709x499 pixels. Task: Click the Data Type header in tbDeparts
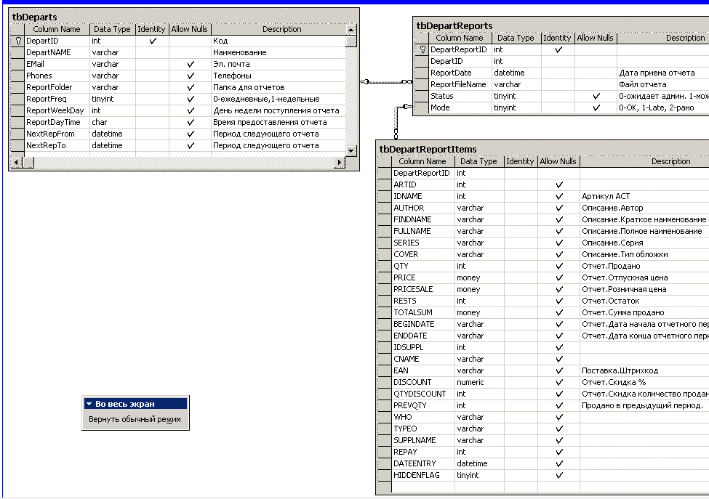pos(112,29)
